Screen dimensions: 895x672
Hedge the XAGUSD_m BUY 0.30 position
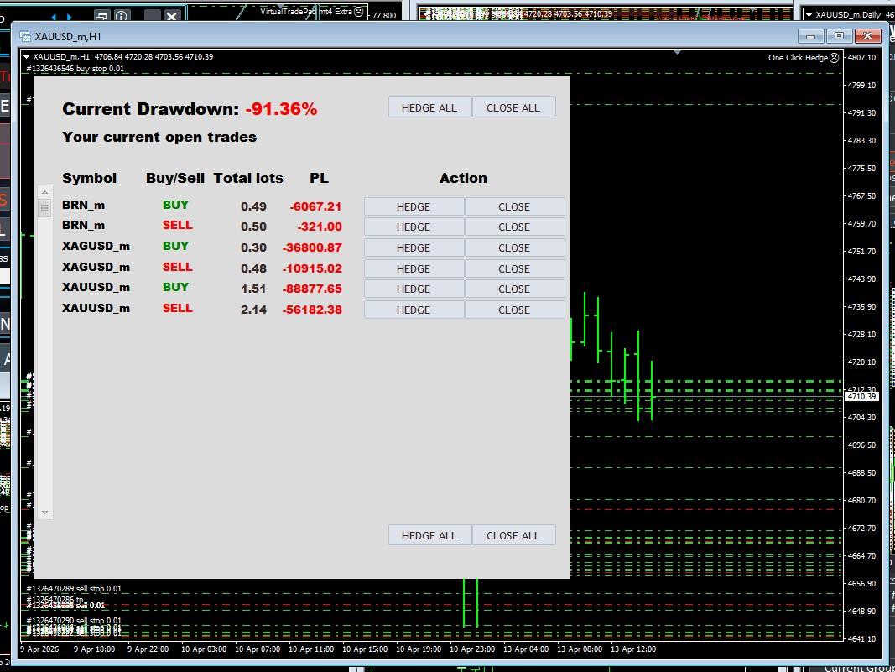(414, 247)
